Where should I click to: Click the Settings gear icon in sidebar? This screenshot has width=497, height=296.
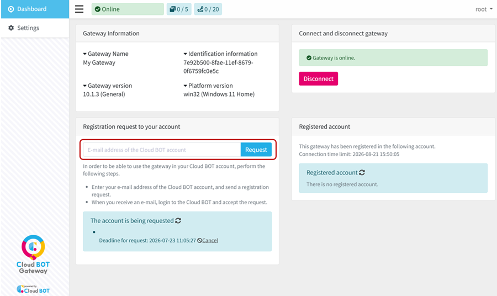[x=11, y=28]
